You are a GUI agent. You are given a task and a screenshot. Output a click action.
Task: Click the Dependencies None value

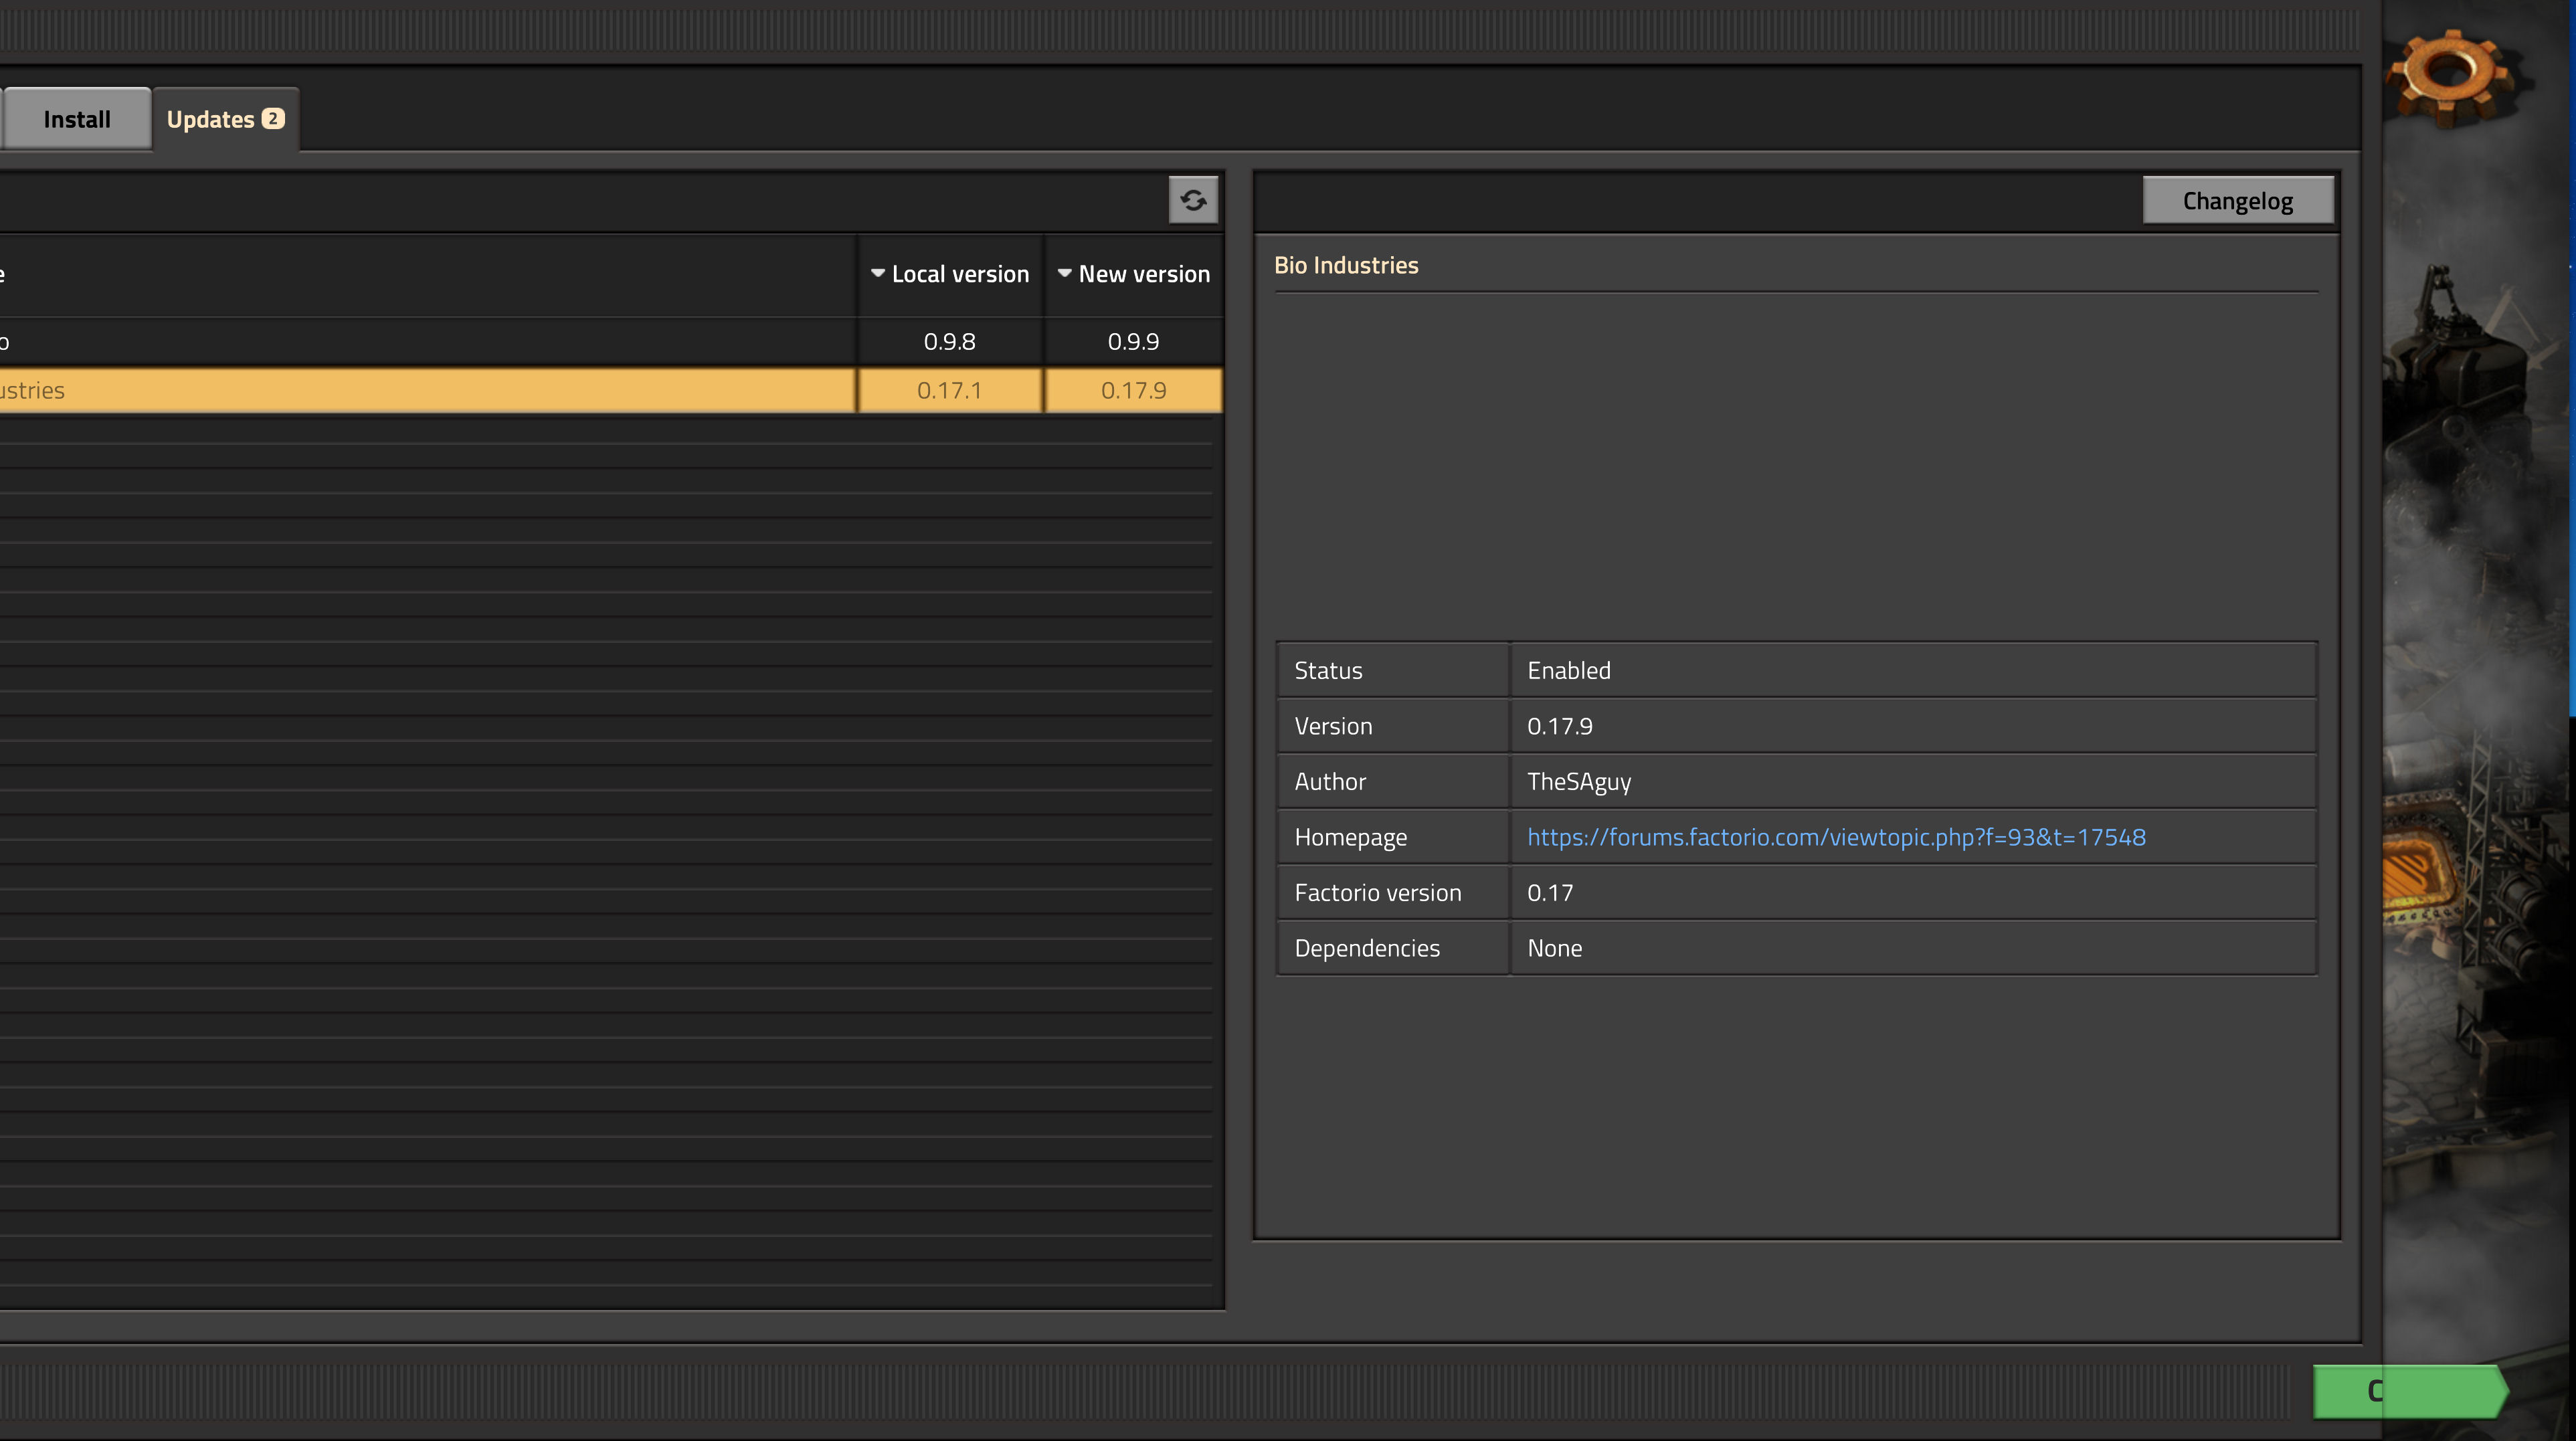tap(1555, 949)
